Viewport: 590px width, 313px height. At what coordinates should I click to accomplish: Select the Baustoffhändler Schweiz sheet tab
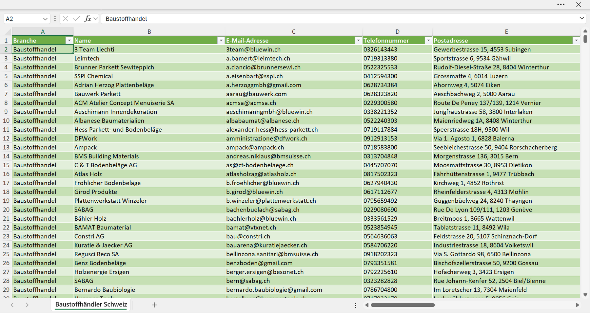pyautogui.click(x=91, y=304)
